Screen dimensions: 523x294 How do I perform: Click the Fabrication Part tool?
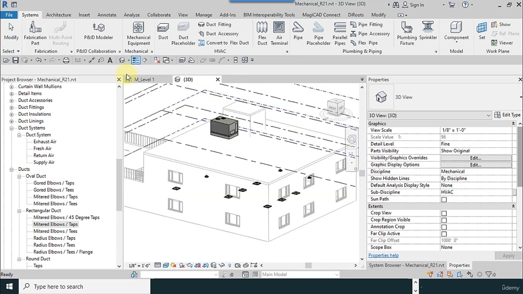[35, 33]
